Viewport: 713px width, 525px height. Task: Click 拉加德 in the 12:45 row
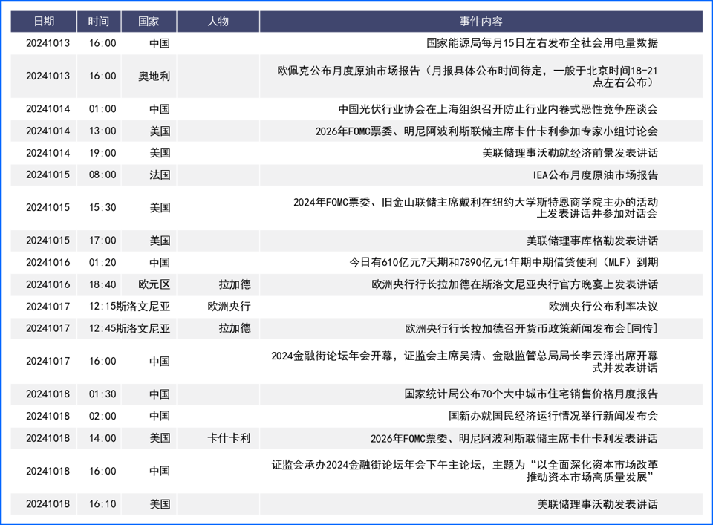point(235,328)
